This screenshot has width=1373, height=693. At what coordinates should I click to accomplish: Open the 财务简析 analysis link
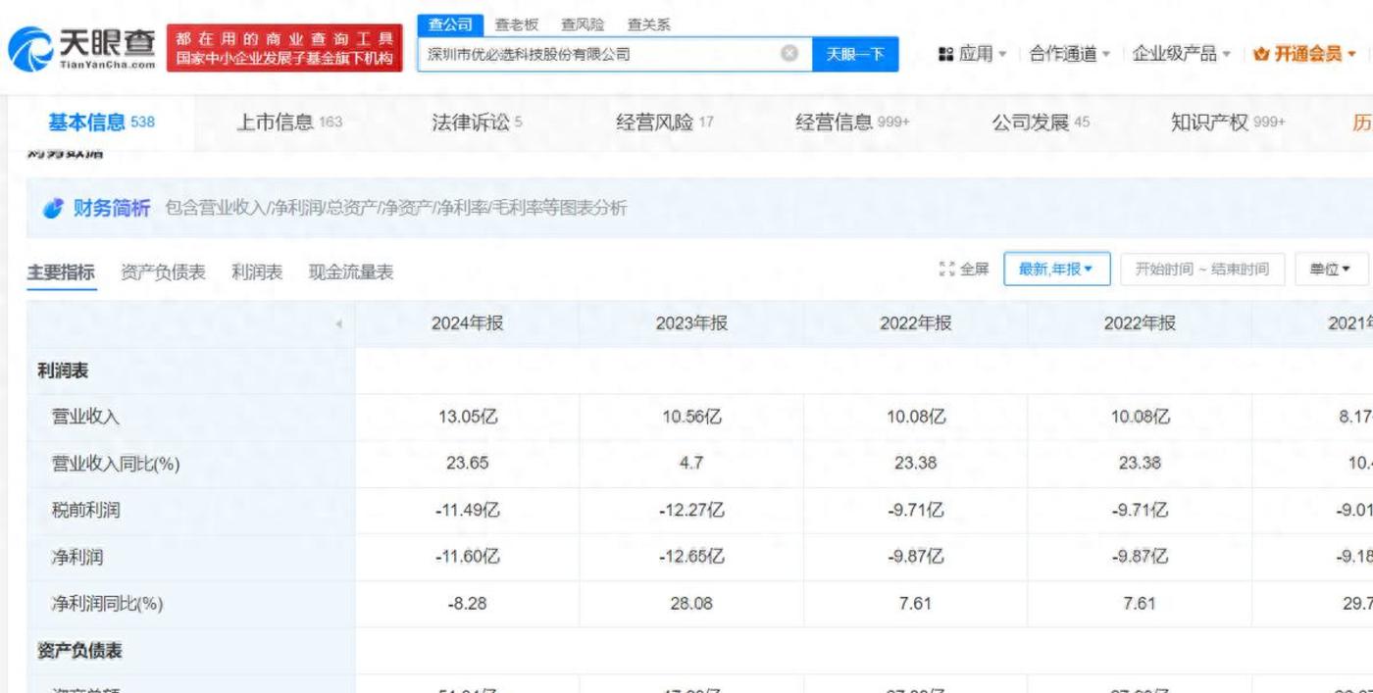pos(112,208)
